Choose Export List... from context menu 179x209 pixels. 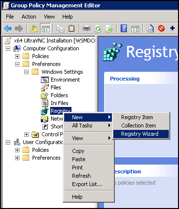88,184
